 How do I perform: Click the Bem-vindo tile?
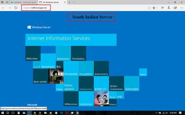[41, 76]
